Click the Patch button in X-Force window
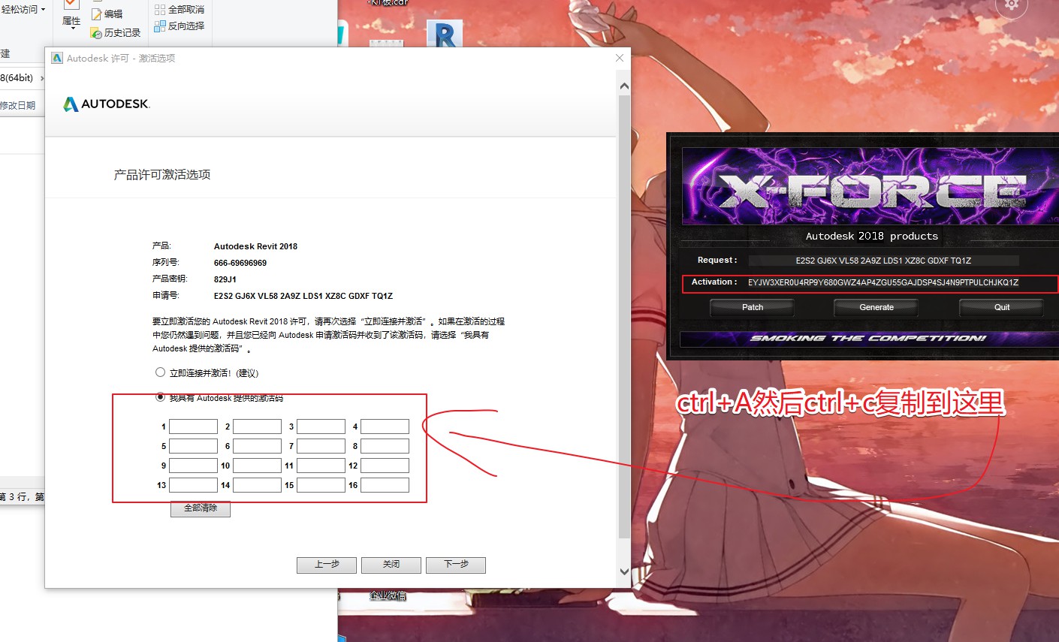 click(753, 307)
